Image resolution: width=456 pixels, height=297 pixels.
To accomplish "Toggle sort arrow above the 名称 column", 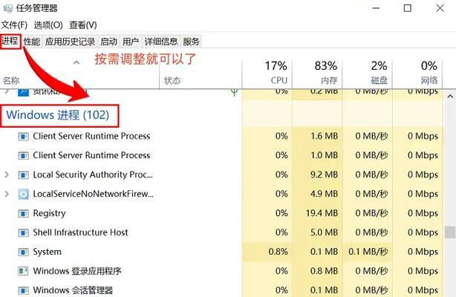I will tap(76, 62).
